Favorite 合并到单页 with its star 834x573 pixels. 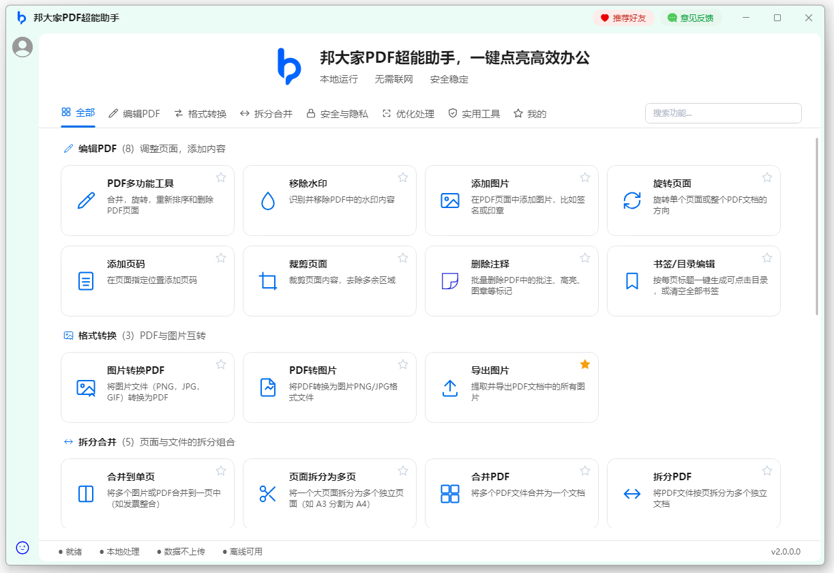tap(221, 471)
